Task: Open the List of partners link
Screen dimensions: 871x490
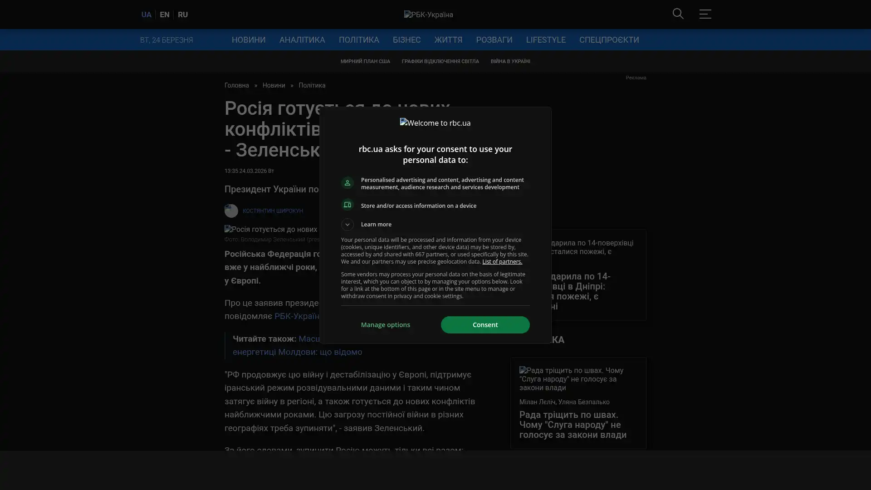Action: 502,262
